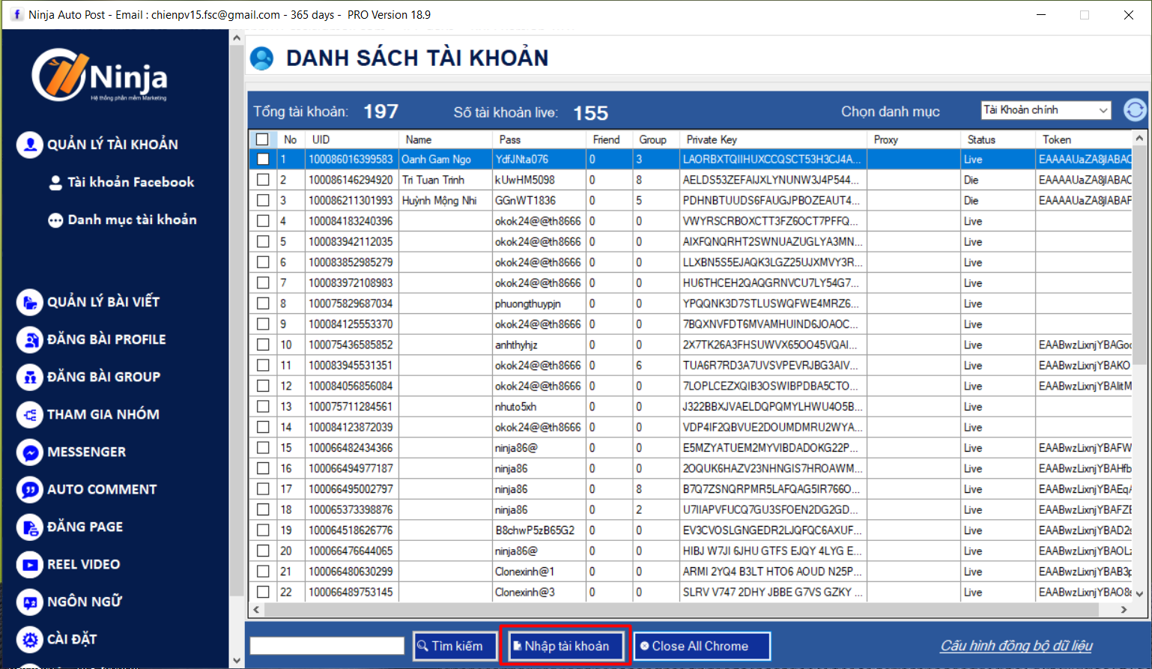The height and width of the screenshot is (669, 1152).
Task: Click the search text input field
Action: (x=327, y=646)
